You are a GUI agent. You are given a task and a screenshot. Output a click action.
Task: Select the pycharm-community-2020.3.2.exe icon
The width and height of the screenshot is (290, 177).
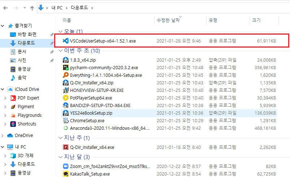click(66, 67)
